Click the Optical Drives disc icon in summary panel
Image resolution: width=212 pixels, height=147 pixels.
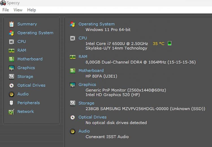tap(73, 117)
